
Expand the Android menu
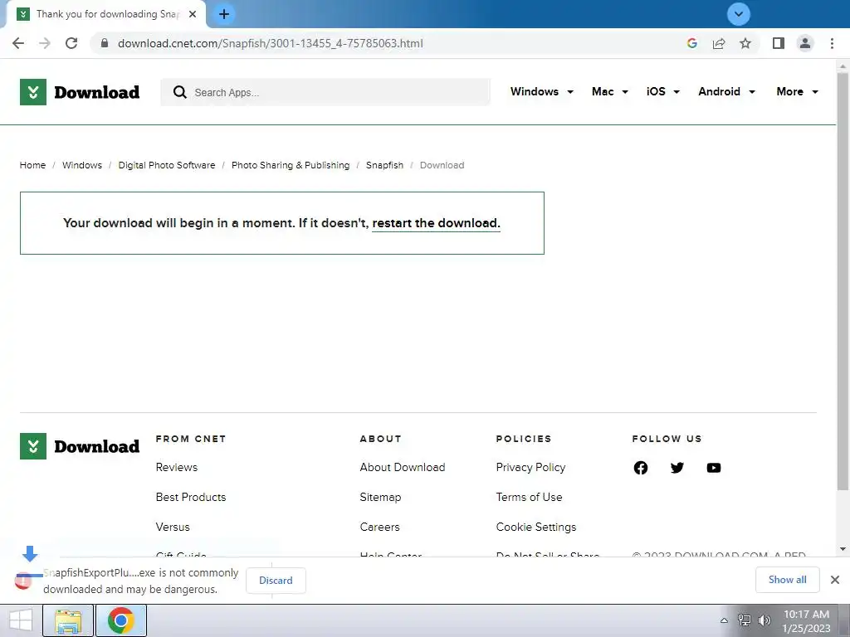point(726,91)
